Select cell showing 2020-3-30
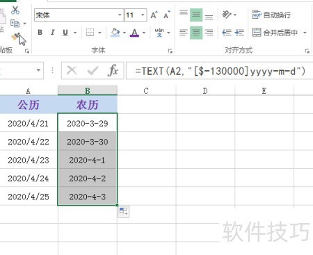The width and height of the screenshot is (313, 255). click(x=88, y=142)
